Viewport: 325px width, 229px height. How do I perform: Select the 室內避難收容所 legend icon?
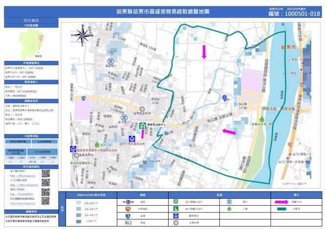[x=175, y=201]
